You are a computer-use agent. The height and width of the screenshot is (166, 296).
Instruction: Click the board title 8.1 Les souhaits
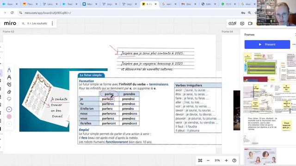pos(37,24)
